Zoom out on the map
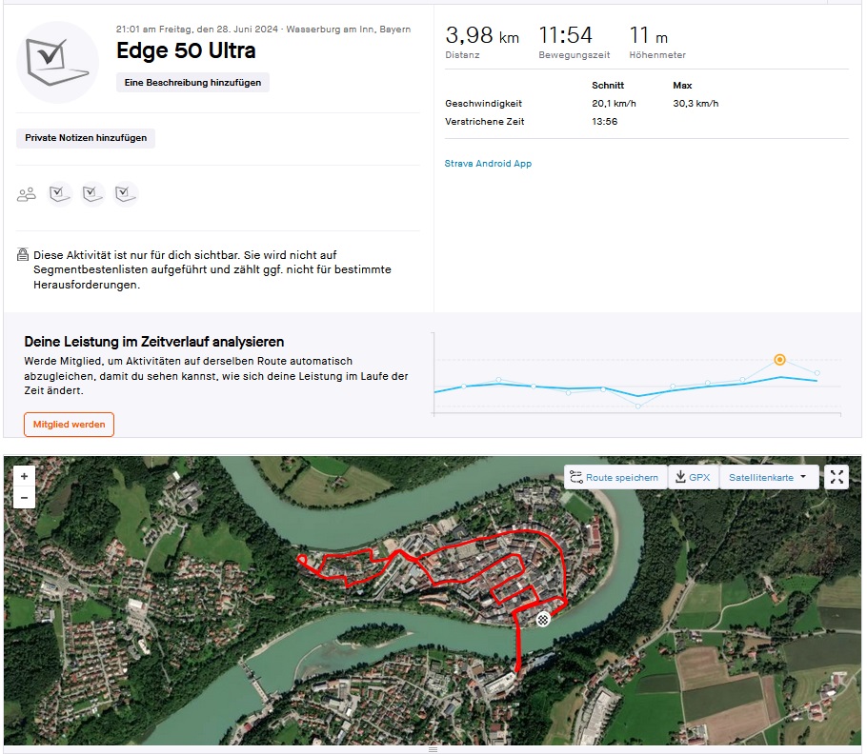This screenshot has width=867, height=754. click(x=24, y=498)
